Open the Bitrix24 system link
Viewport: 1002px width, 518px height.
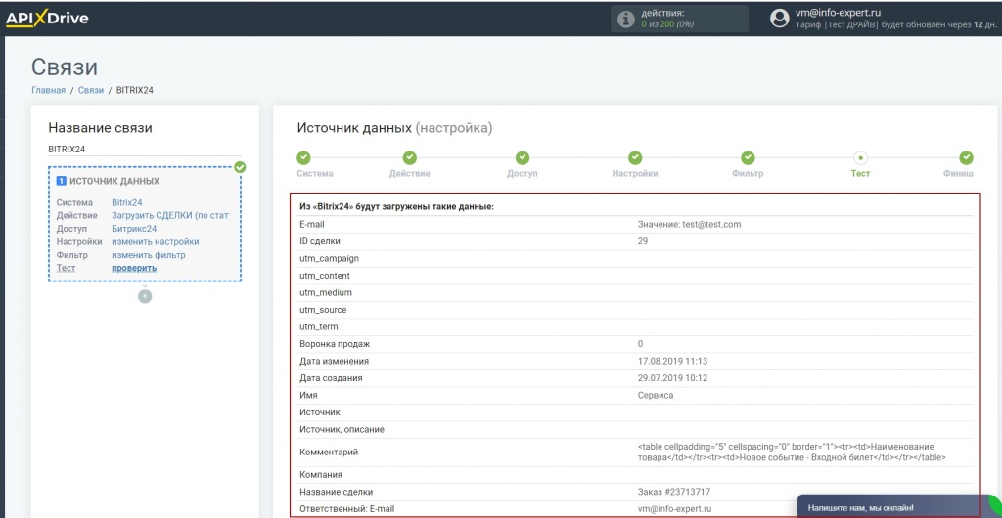click(x=127, y=202)
